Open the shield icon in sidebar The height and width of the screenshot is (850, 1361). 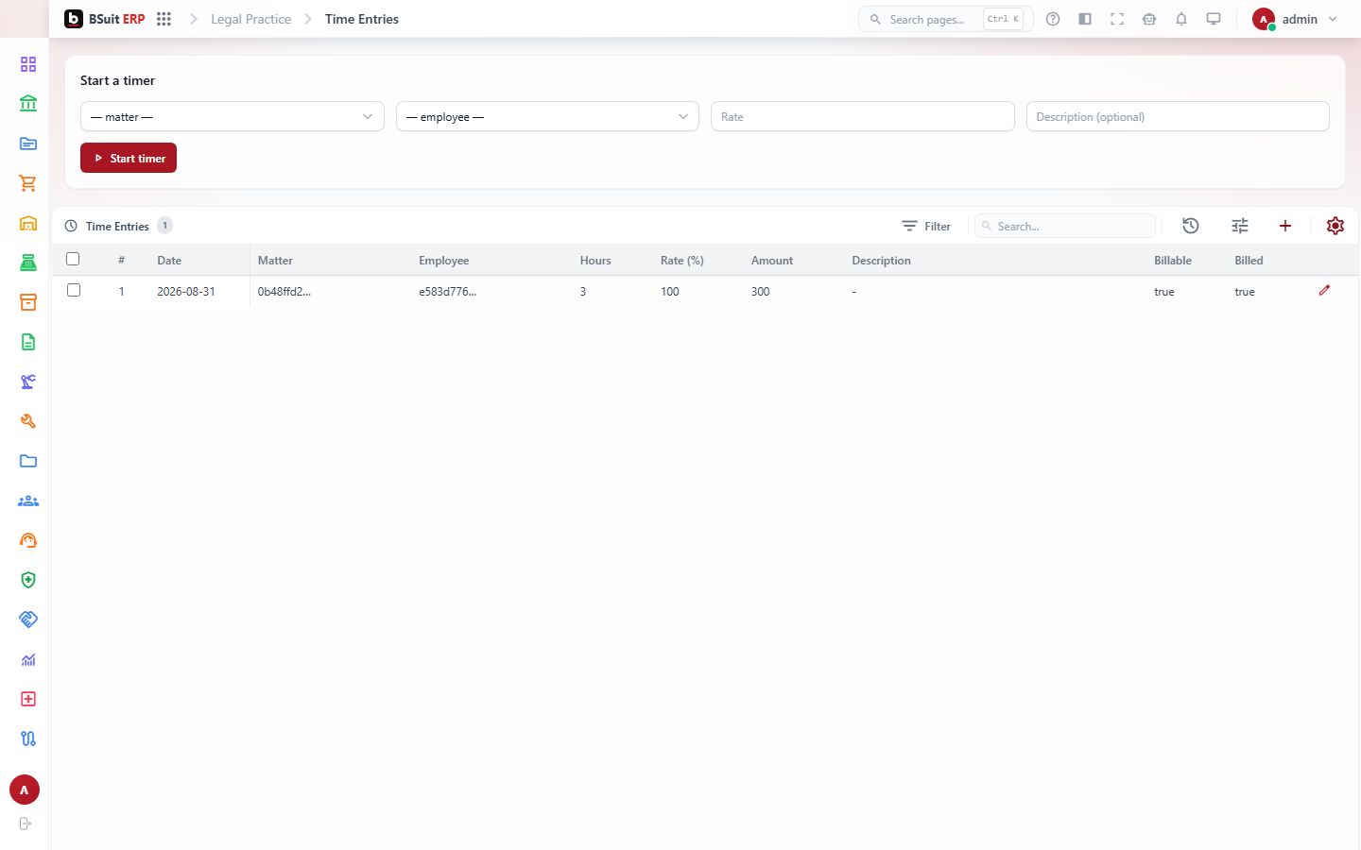(x=28, y=580)
